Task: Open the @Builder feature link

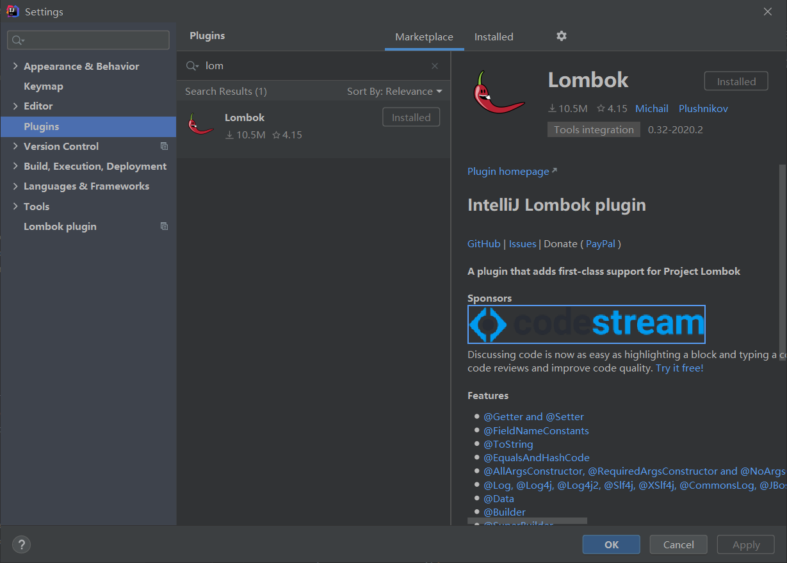Action: (505, 512)
